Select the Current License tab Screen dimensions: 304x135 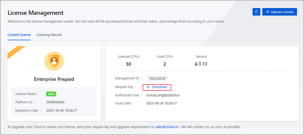pyautogui.click(x=19, y=35)
